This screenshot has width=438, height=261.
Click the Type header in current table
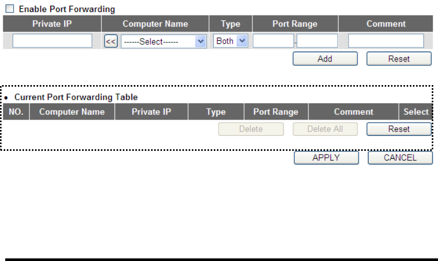pos(216,112)
